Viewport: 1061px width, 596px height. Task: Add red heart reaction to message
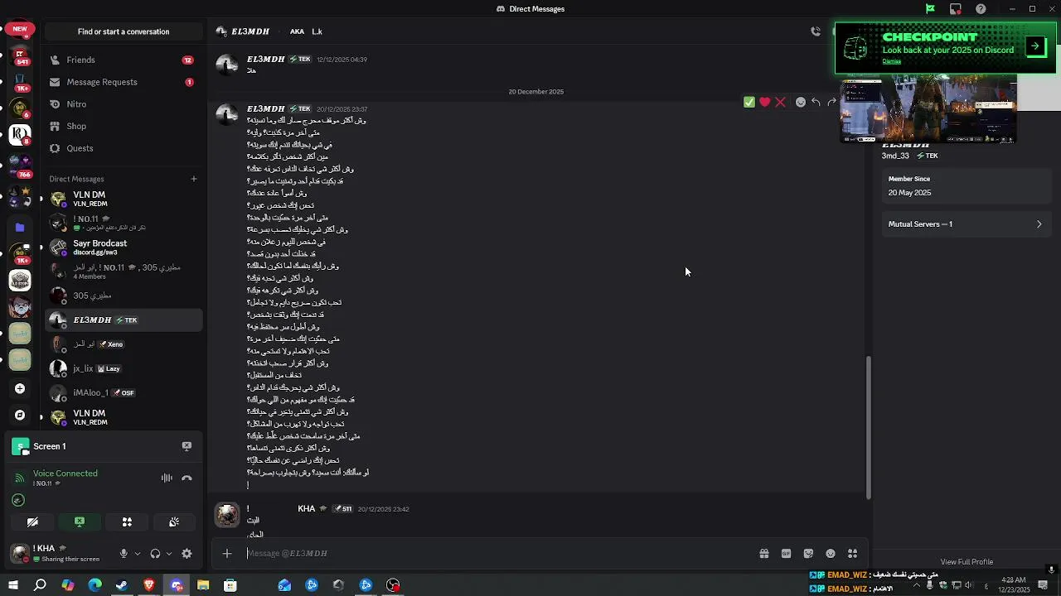tap(764, 102)
